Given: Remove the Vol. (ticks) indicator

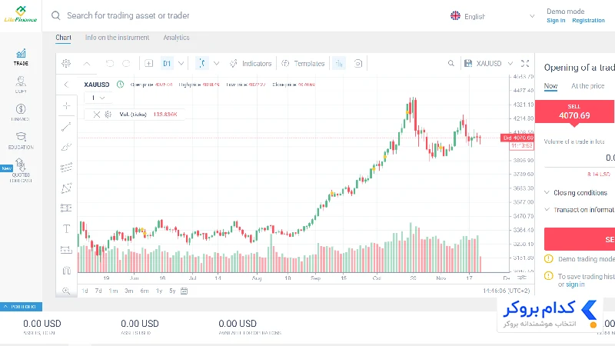Looking at the screenshot, I should pos(97,115).
